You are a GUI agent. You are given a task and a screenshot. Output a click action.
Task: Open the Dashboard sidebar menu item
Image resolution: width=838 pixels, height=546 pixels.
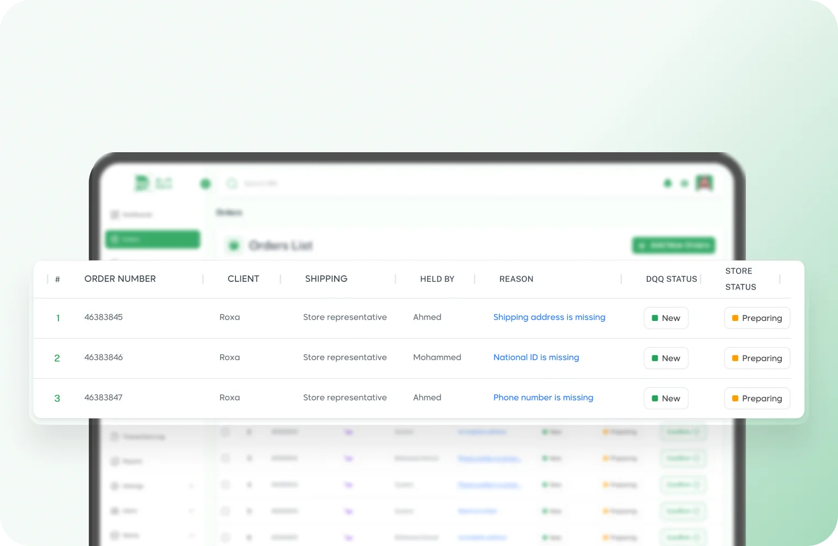click(x=137, y=215)
